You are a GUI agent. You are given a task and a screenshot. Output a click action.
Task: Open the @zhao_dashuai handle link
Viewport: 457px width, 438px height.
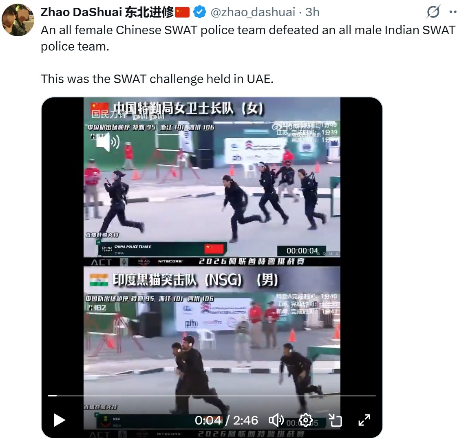pos(253,12)
